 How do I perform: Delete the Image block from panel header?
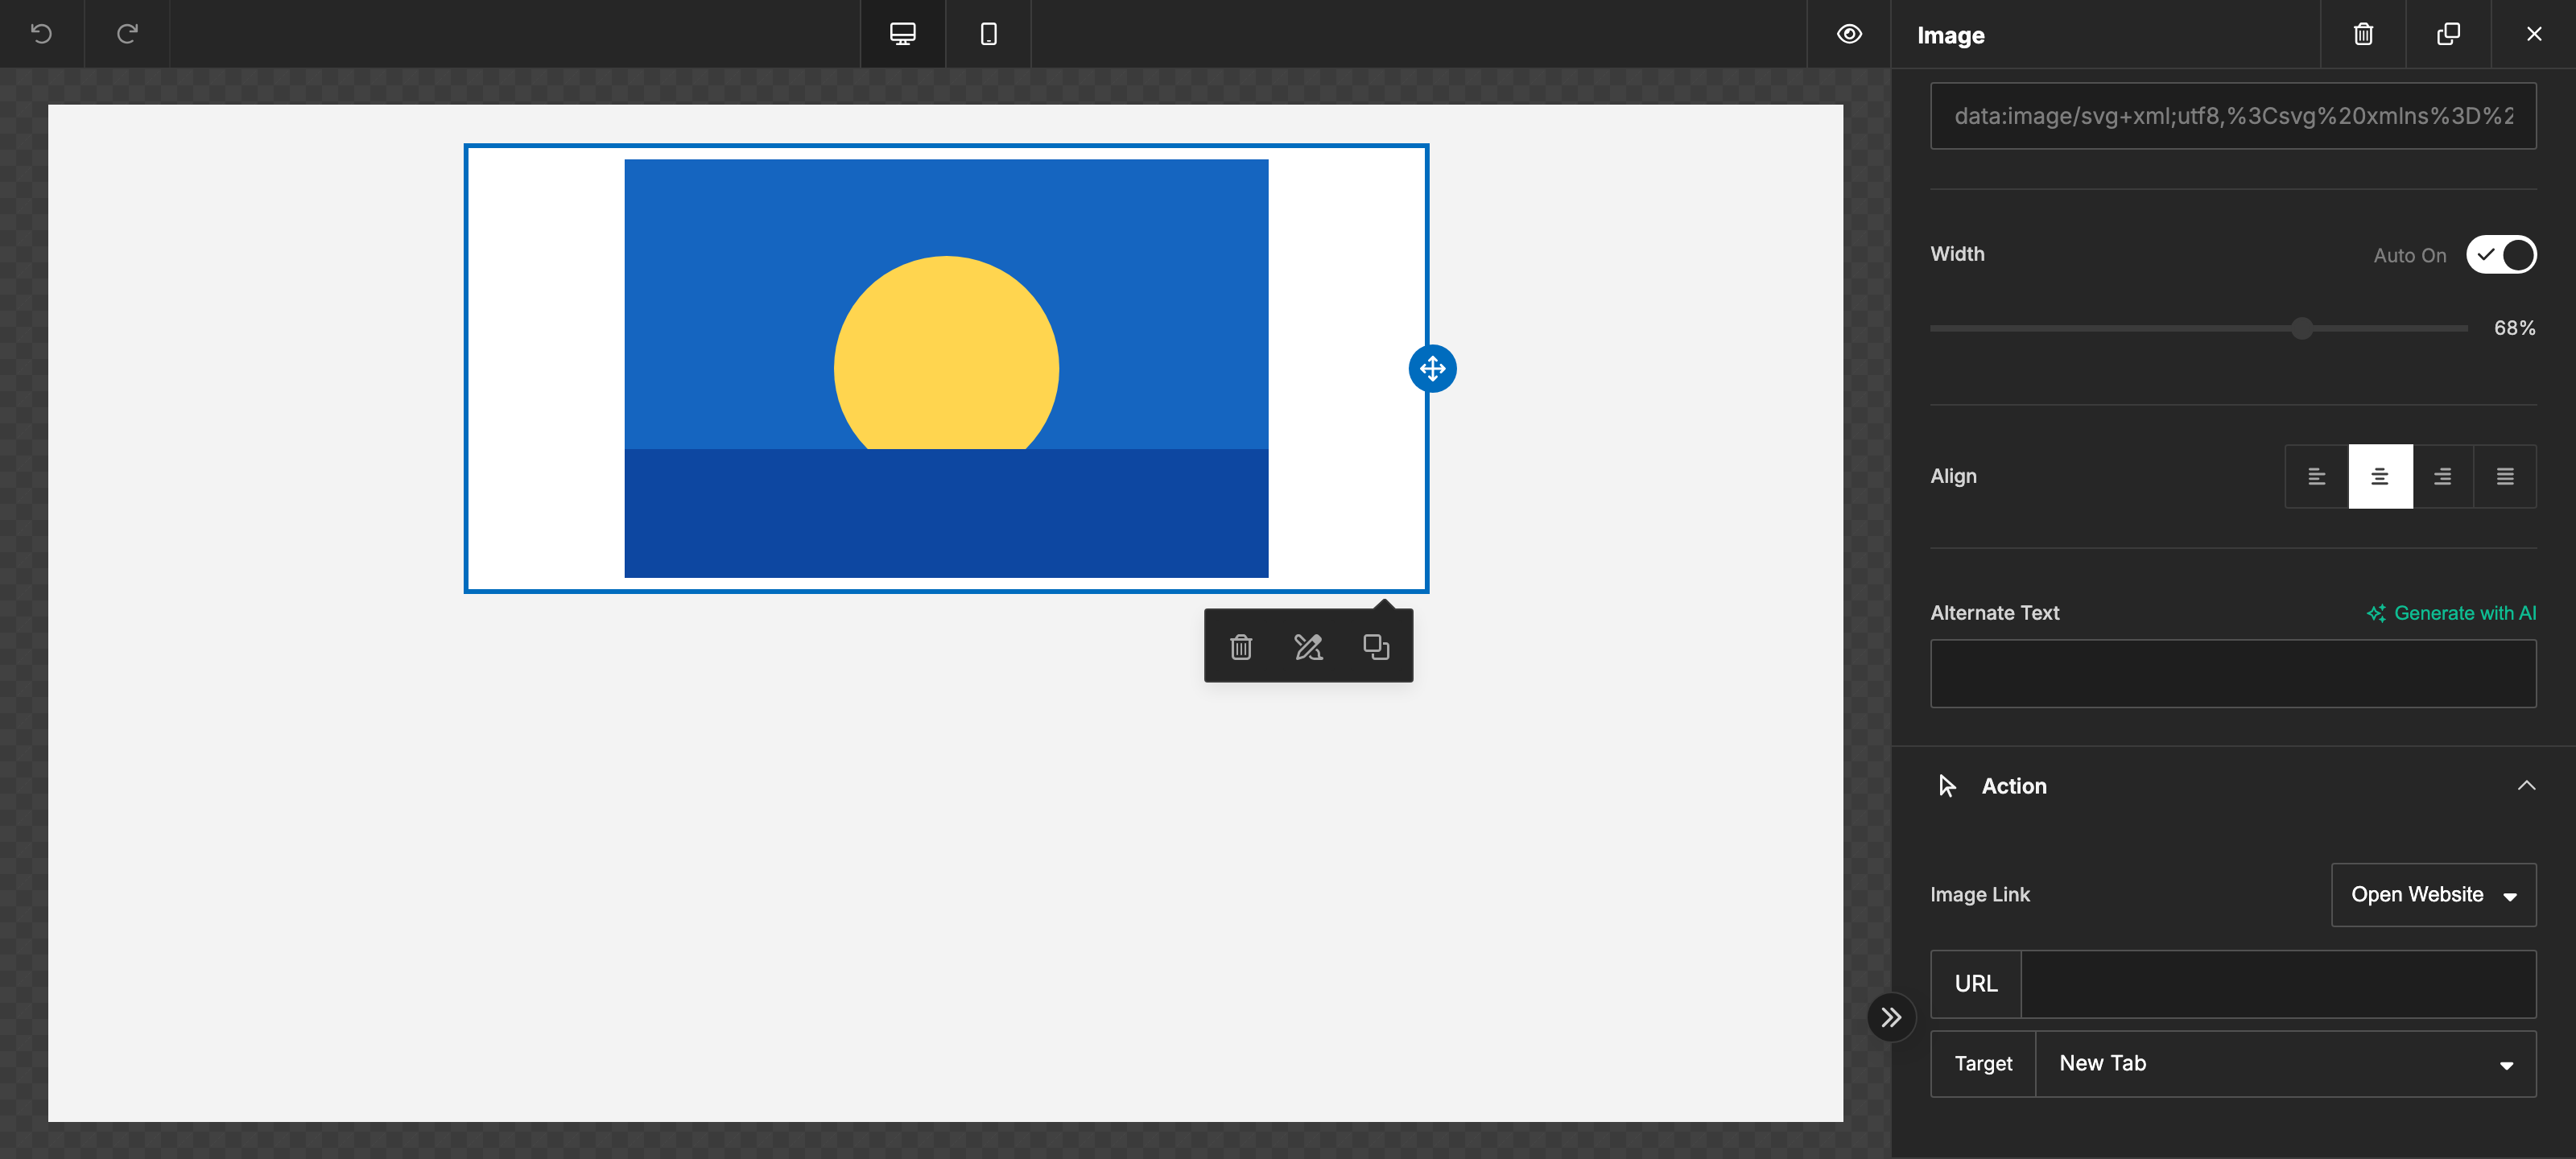pyautogui.click(x=2363, y=34)
